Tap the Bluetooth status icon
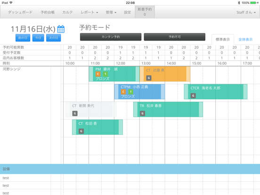The height and width of the screenshot is (195, 260). coord(239,3)
